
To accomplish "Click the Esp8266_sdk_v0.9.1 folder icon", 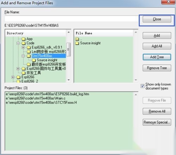I will pos(29,47).
